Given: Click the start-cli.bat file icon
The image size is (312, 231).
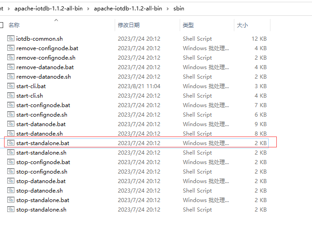Looking at the screenshot, I should pos(11,86).
